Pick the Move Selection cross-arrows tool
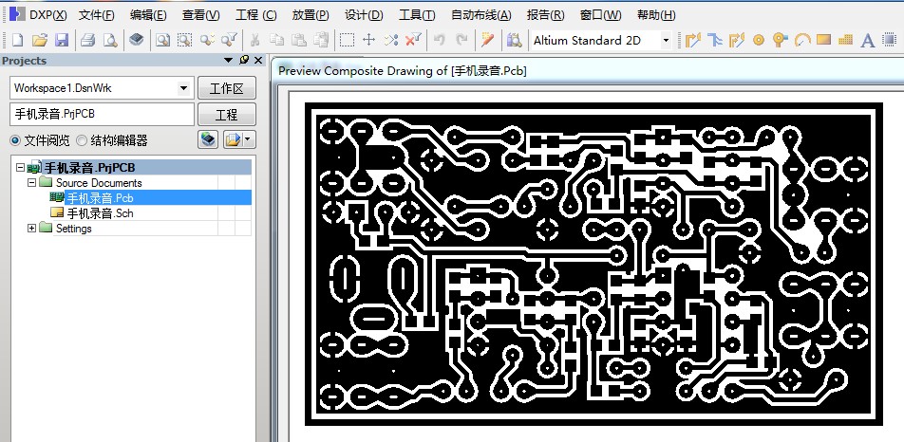904x442 pixels. click(x=369, y=40)
